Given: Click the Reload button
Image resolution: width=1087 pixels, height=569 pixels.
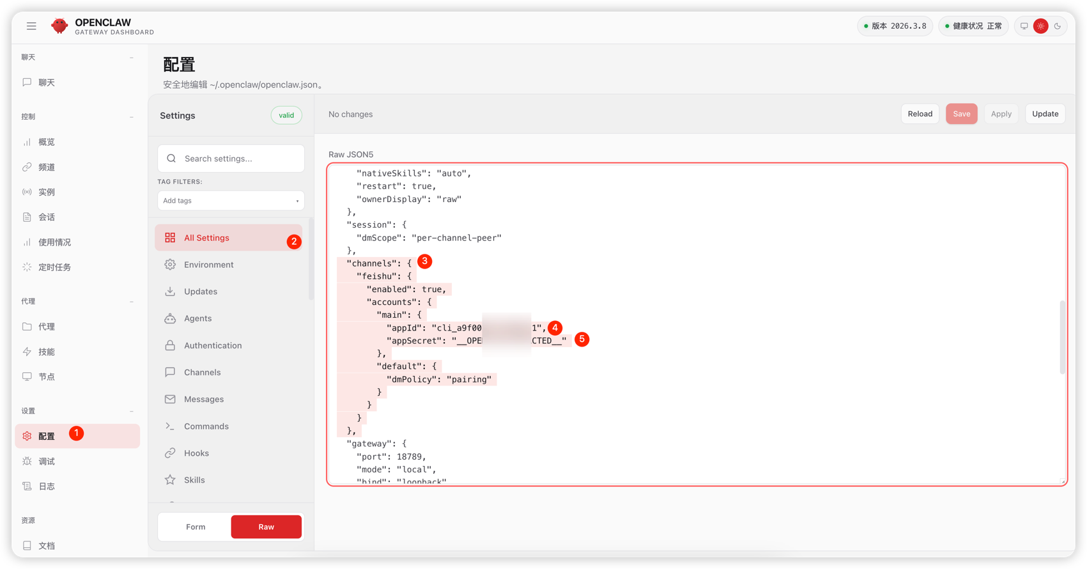Looking at the screenshot, I should pyautogui.click(x=920, y=114).
